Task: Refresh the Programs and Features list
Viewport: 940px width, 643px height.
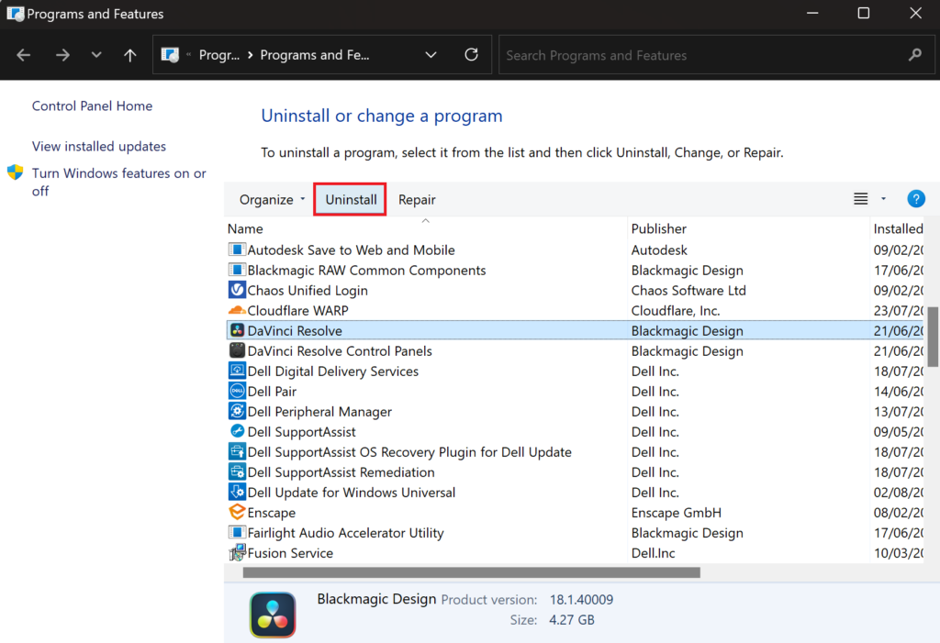Action: coord(472,54)
